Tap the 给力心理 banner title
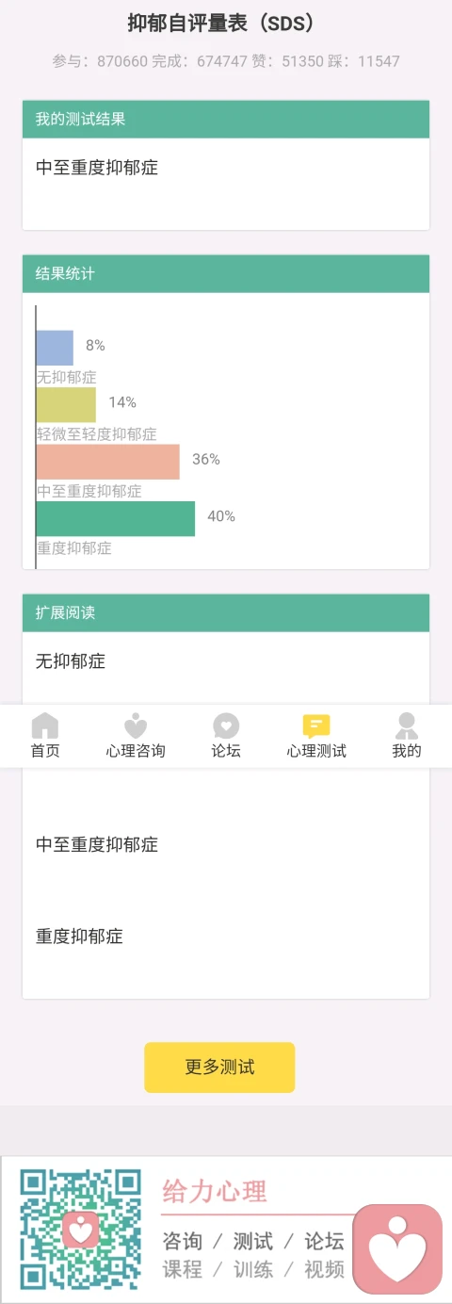 point(215,1191)
